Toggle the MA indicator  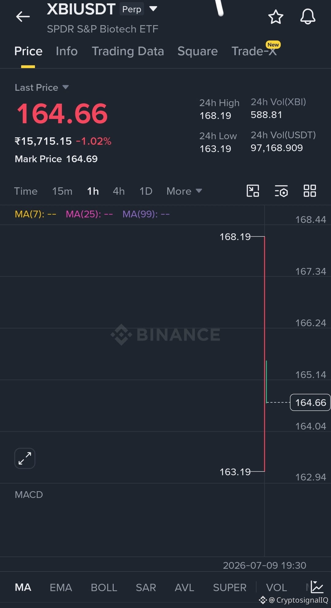tap(23, 587)
